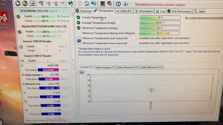
Task: Open the S.M.A.R.T. tab
Action: pyautogui.click(x=124, y=11)
